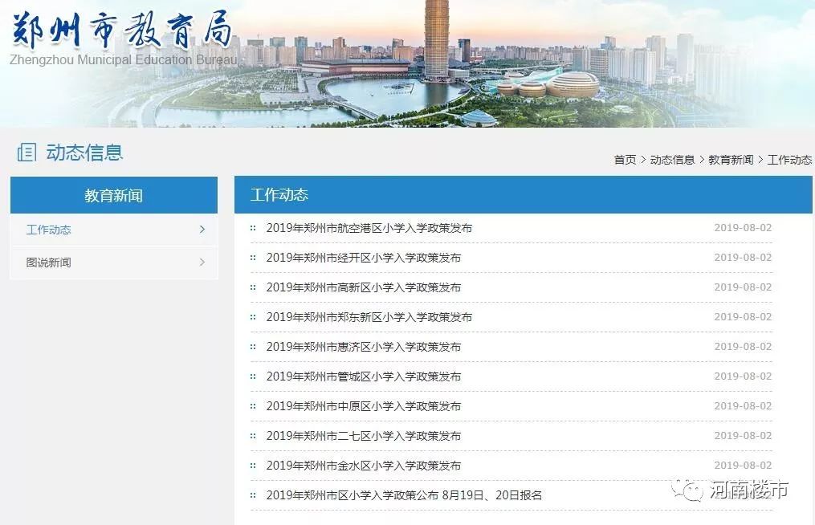Viewport: 815px width, 525px height.
Task: Expand the 图说新闻 sidebar chevron
Action: 202,262
